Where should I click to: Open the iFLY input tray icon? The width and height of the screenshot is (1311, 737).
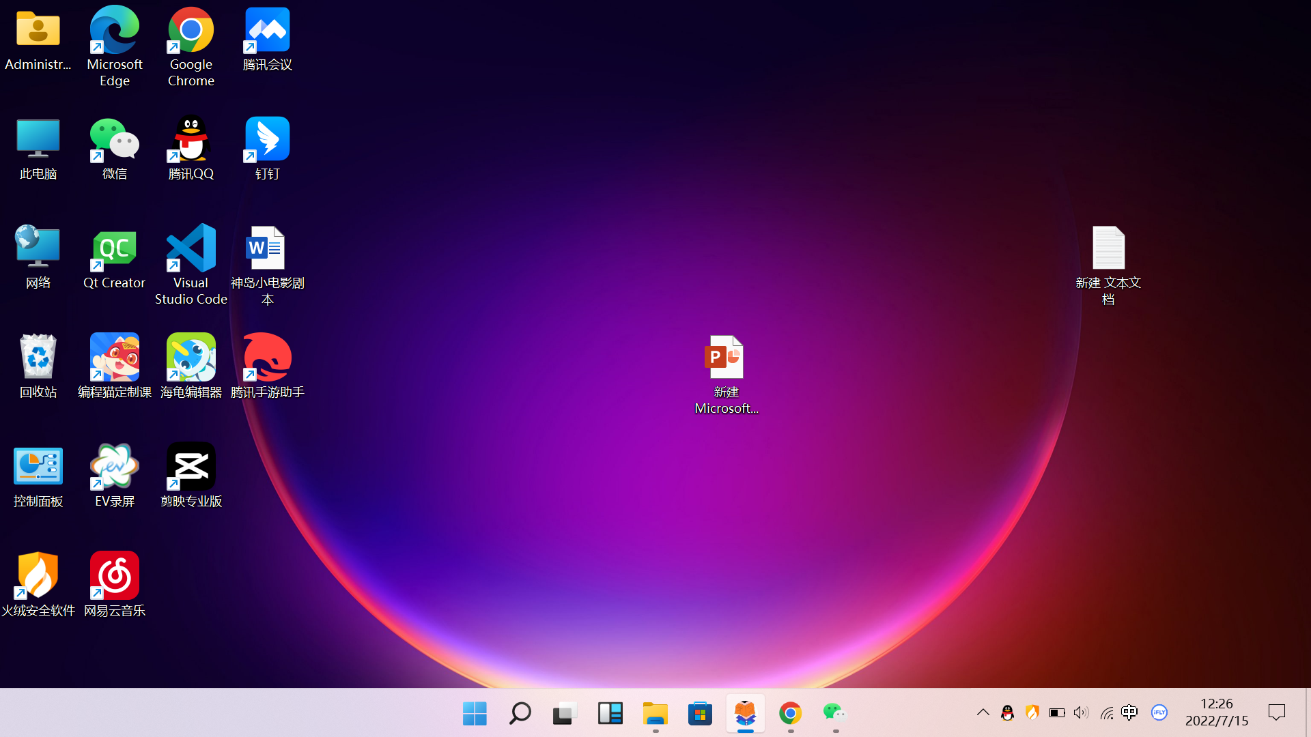point(1159,713)
